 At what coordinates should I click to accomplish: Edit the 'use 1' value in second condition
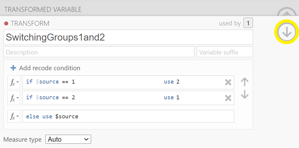point(172,97)
